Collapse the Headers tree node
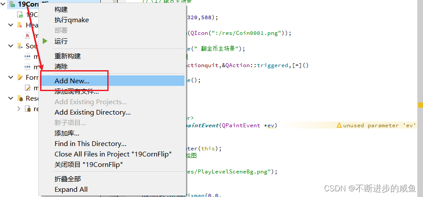This screenshot has height=197, width=423. (11, 25)
